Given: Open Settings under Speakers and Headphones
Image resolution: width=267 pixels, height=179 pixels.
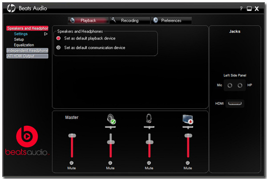Looking at the screenshot, I should (x=21, y=34).
